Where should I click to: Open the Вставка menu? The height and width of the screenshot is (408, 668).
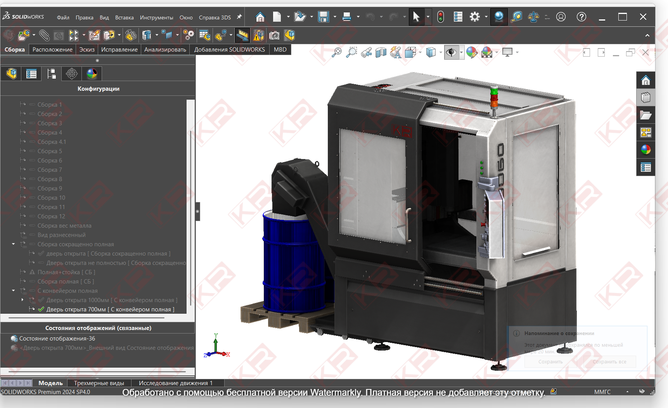pyautogui.click(x=124, y=17)
